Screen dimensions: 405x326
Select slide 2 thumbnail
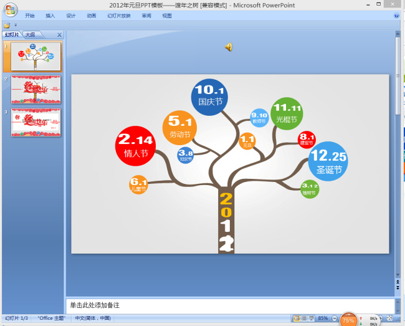36,89
